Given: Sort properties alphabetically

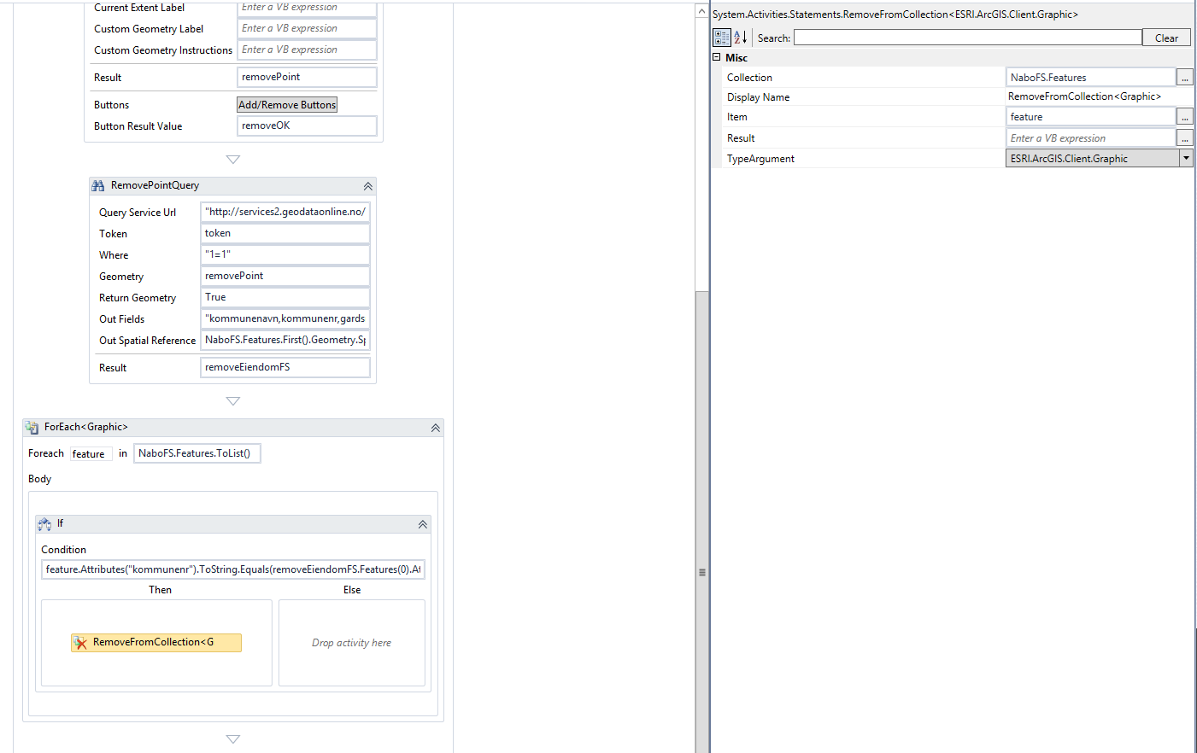Looking at the screenshot, I should [x=741, y=38].
